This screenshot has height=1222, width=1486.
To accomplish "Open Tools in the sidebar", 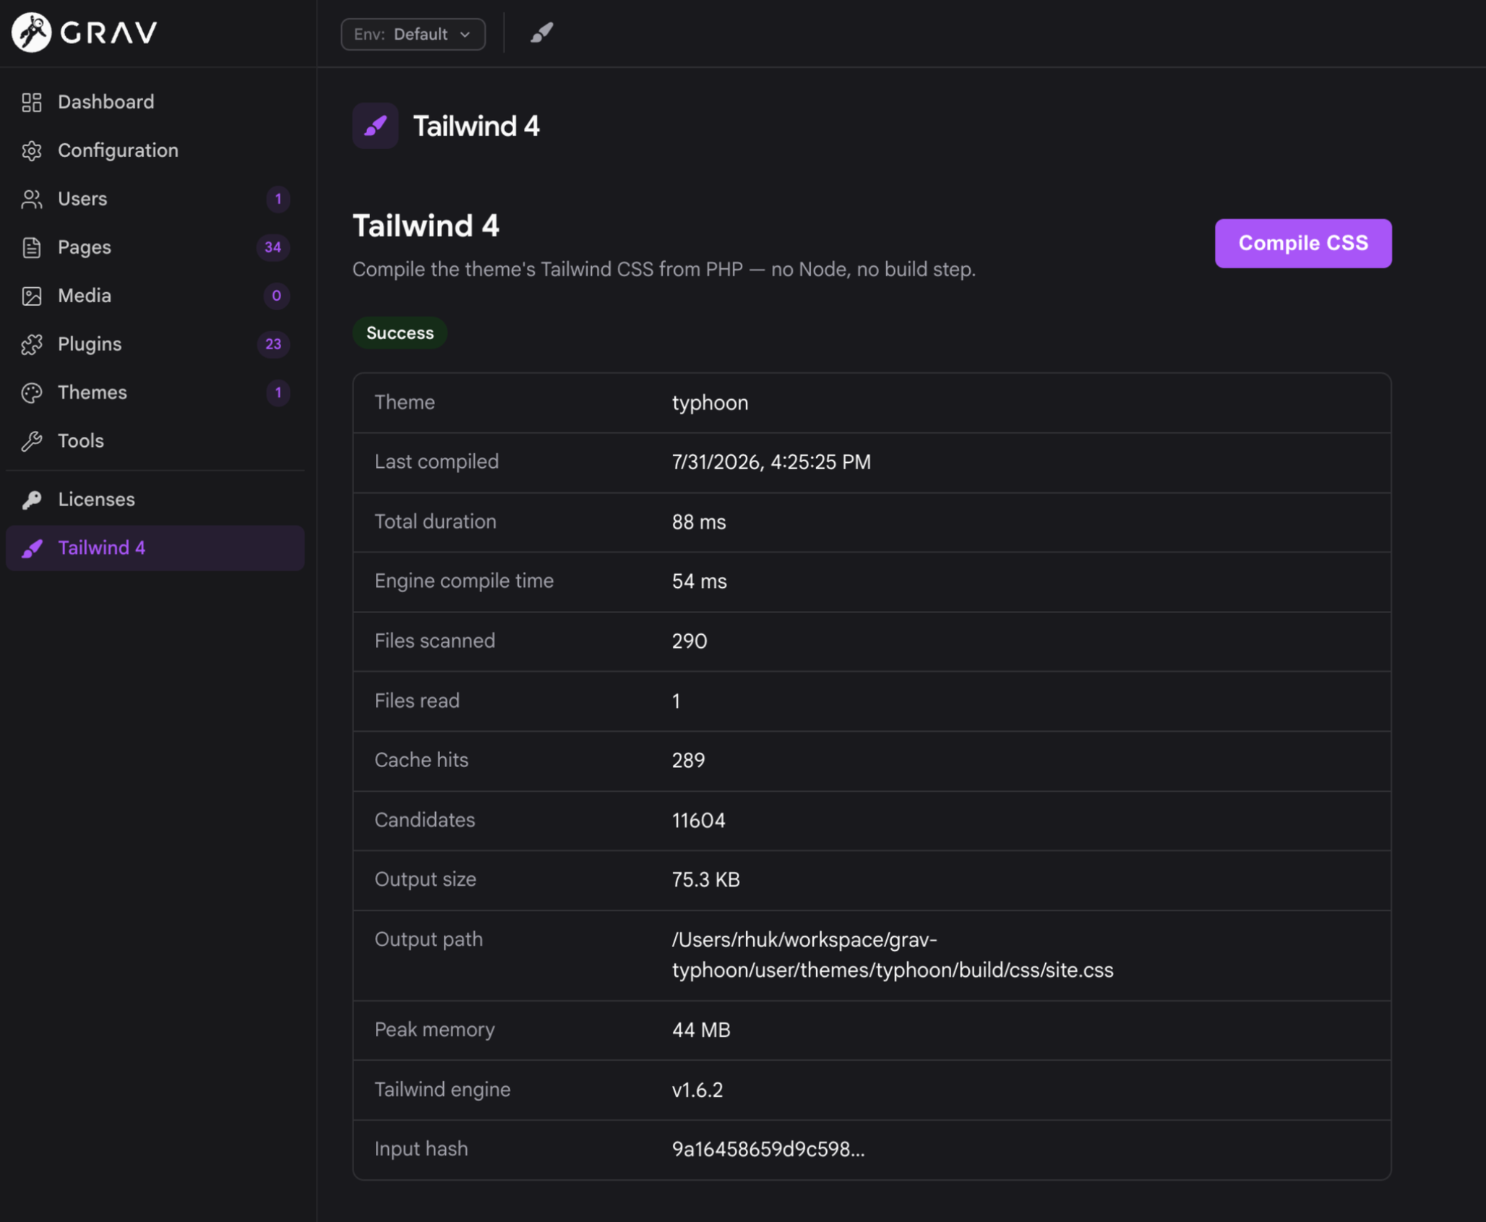I will [81, 441].
